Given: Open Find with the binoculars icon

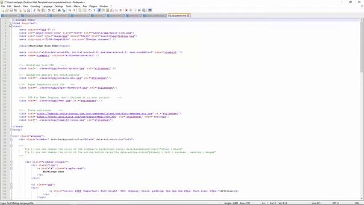Looking at the screenshot, I should [x=59, y=10].
